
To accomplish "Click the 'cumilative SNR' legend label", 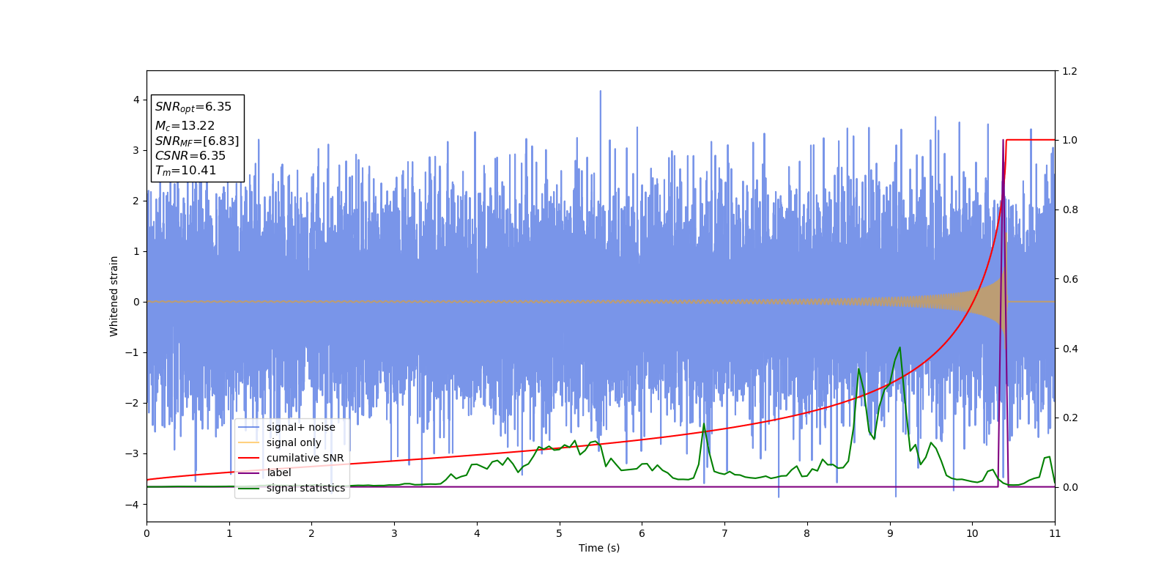I will click(x=305, y=458).
